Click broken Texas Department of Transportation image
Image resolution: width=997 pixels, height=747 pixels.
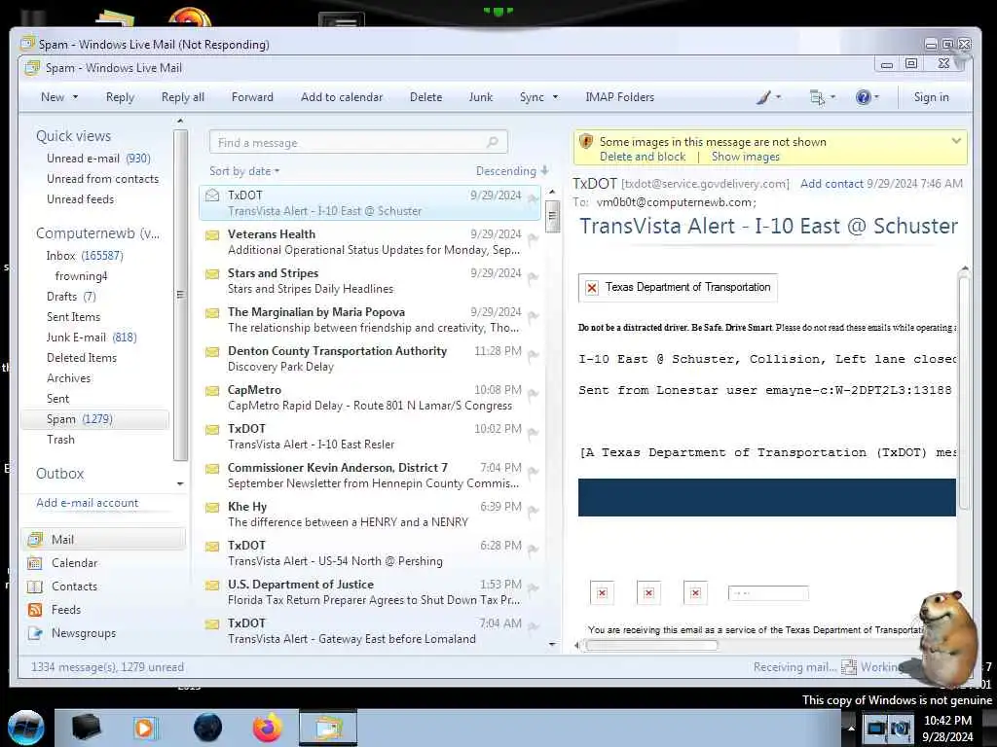[678, 287]
